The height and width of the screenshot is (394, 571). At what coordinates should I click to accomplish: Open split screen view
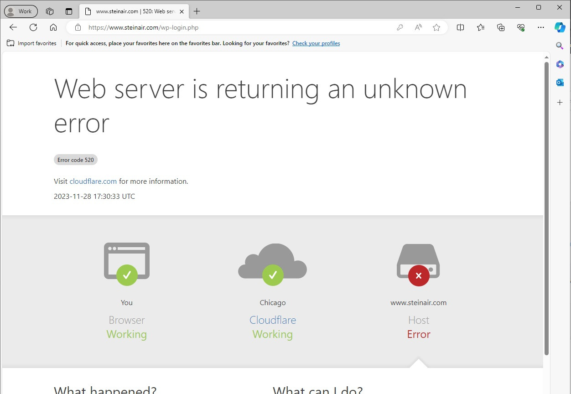[461, 27]
